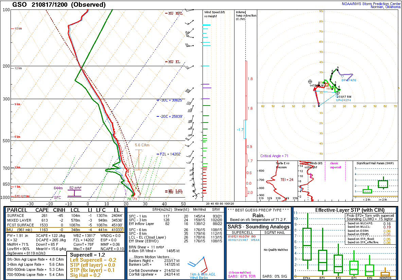Click the SARS - Sounding Analogs header
This screenshot has height=280, width=402.
pyautogui.click(x=258, y=227)
